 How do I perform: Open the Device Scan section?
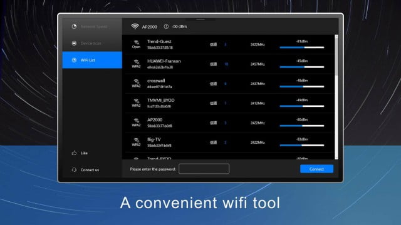[x=92, y=43]
